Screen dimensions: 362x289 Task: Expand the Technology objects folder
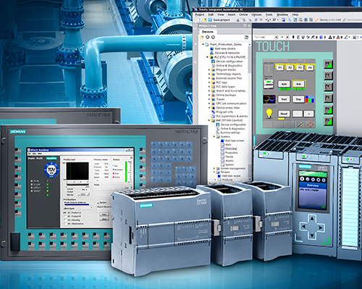pyautogui.click(x=209, y=74)
